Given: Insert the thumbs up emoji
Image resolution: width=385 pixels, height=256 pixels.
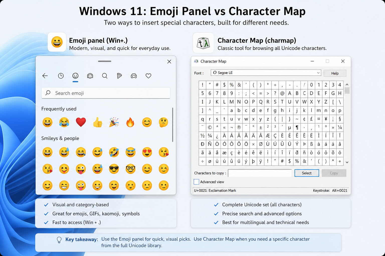Looking at the screenshot, I should (x=98, y=122).
